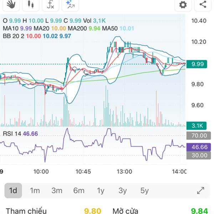
Task: Click the 10:45 time axis label
Action: (x=83, y=172)
